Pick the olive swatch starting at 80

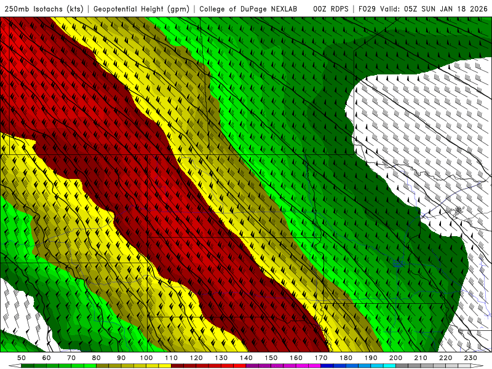[x=102, y=365]
